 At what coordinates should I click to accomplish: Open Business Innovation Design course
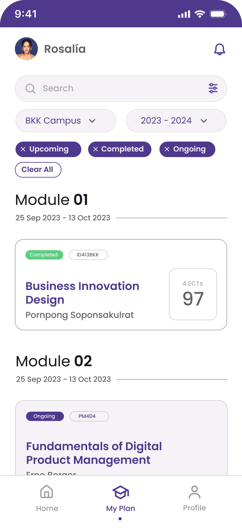tap(121, 285)
